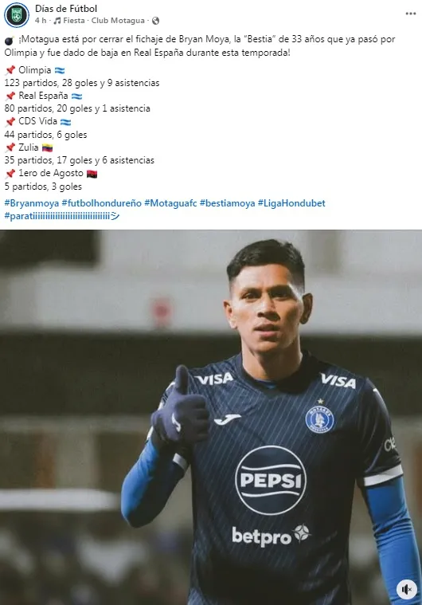
Task: Open the #Bryanmoya hashtag
Action: point(32,203)
